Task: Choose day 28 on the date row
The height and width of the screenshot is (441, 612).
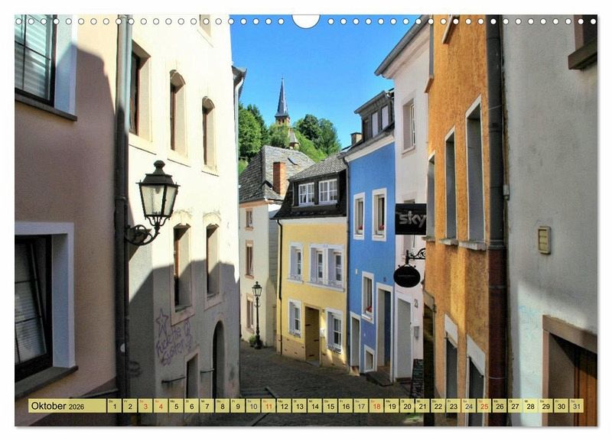Action: point(530,406)
